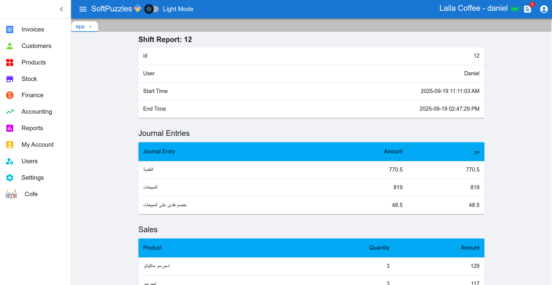Go to My Account page
The image size is (552, 285).
click(x=37, y=145)
